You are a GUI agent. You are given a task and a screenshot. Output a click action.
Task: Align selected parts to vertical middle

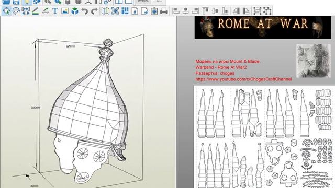pos(215,11)
